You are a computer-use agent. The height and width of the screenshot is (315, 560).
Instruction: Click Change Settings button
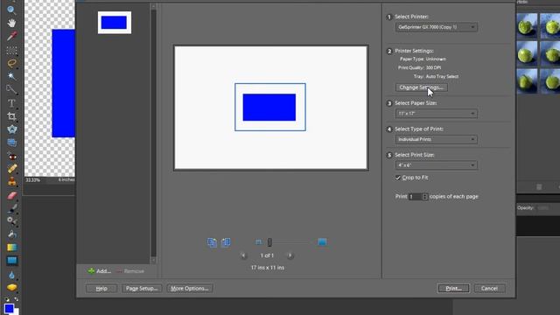[x=421, y=87]
